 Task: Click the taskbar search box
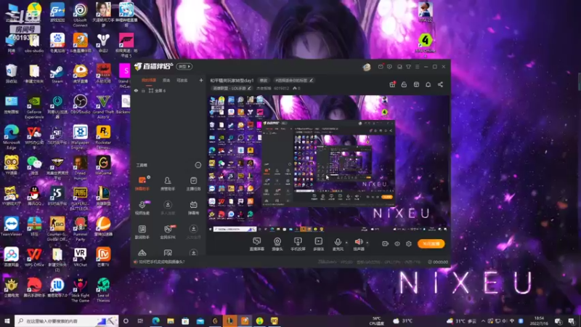67,320
